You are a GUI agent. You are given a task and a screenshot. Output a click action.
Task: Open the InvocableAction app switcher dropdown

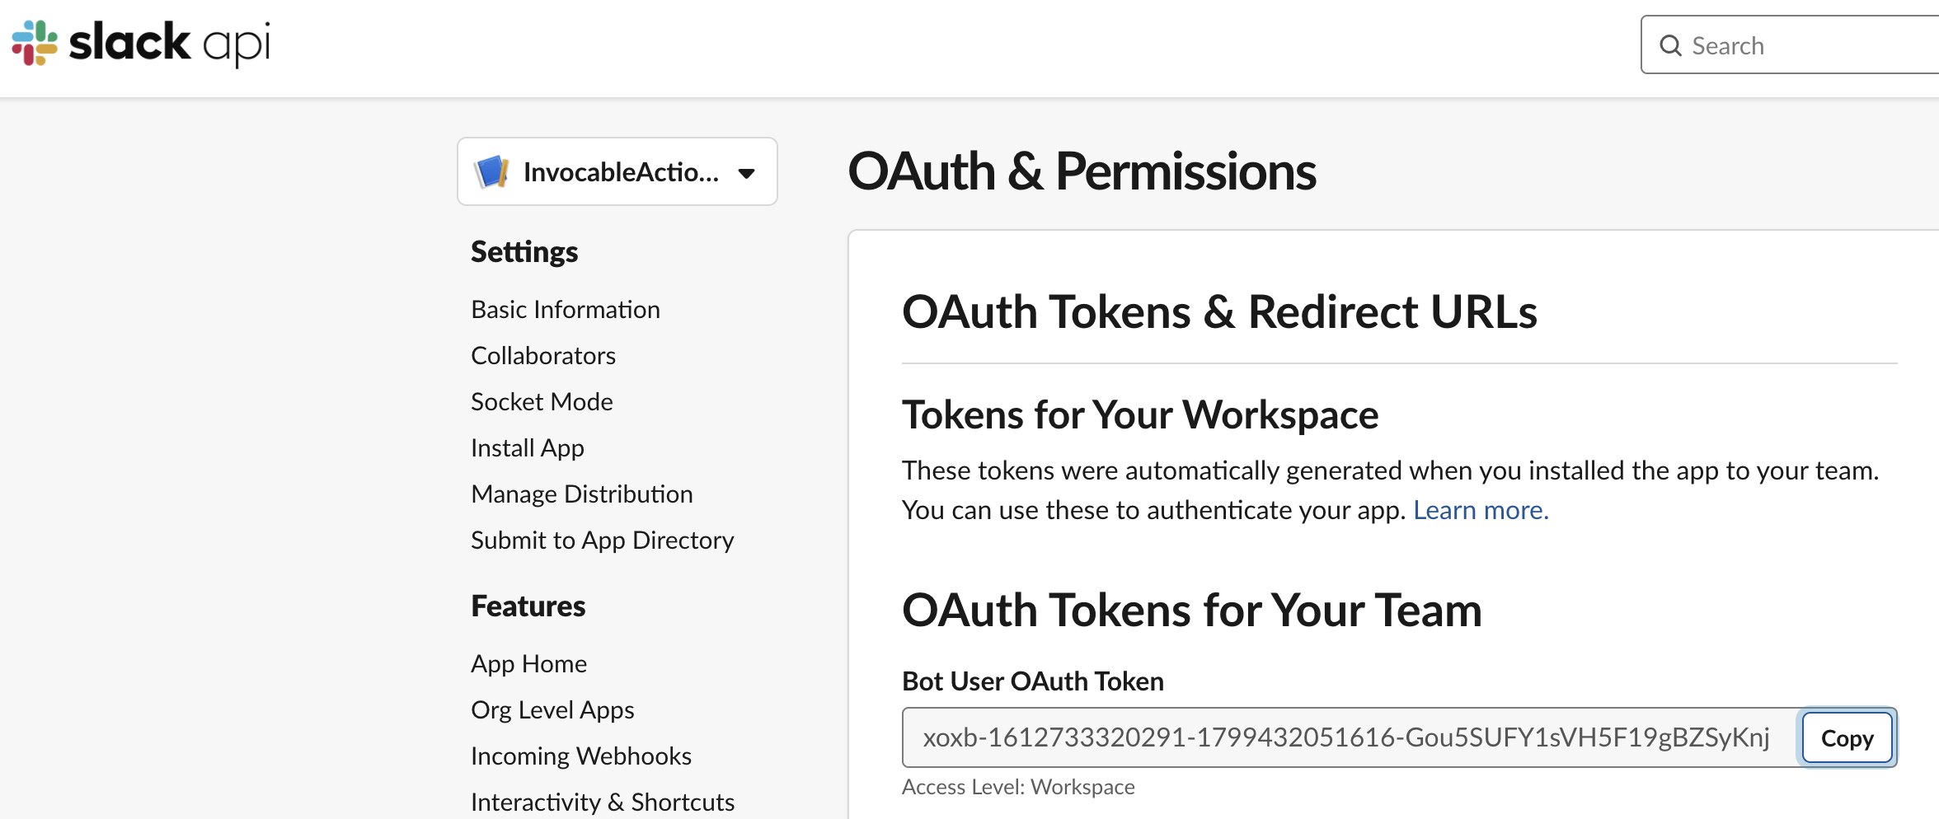(617, 171)
